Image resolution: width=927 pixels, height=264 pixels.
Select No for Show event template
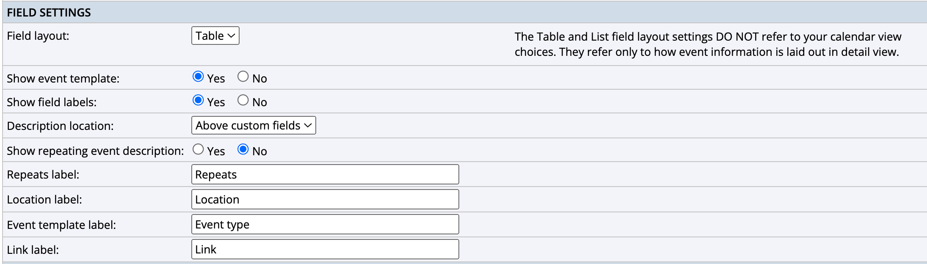(x=243, y=77)
